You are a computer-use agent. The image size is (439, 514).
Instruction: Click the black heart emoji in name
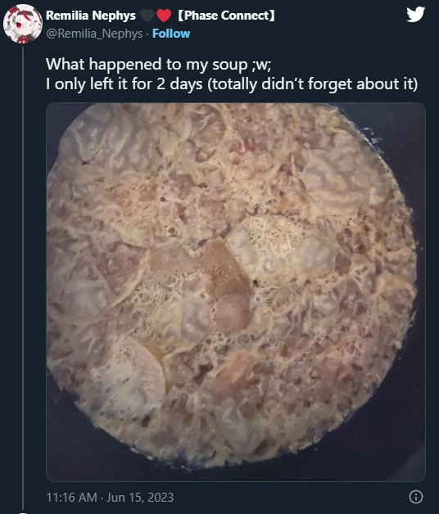pos(147,16)
